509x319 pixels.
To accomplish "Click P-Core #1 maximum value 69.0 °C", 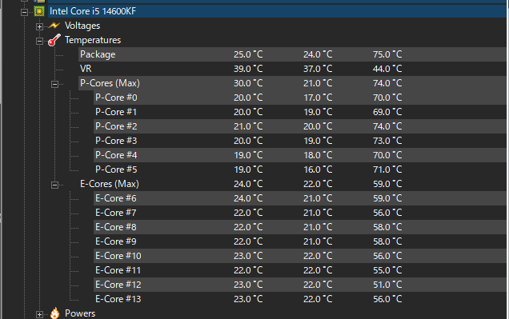I will (387, 112).
